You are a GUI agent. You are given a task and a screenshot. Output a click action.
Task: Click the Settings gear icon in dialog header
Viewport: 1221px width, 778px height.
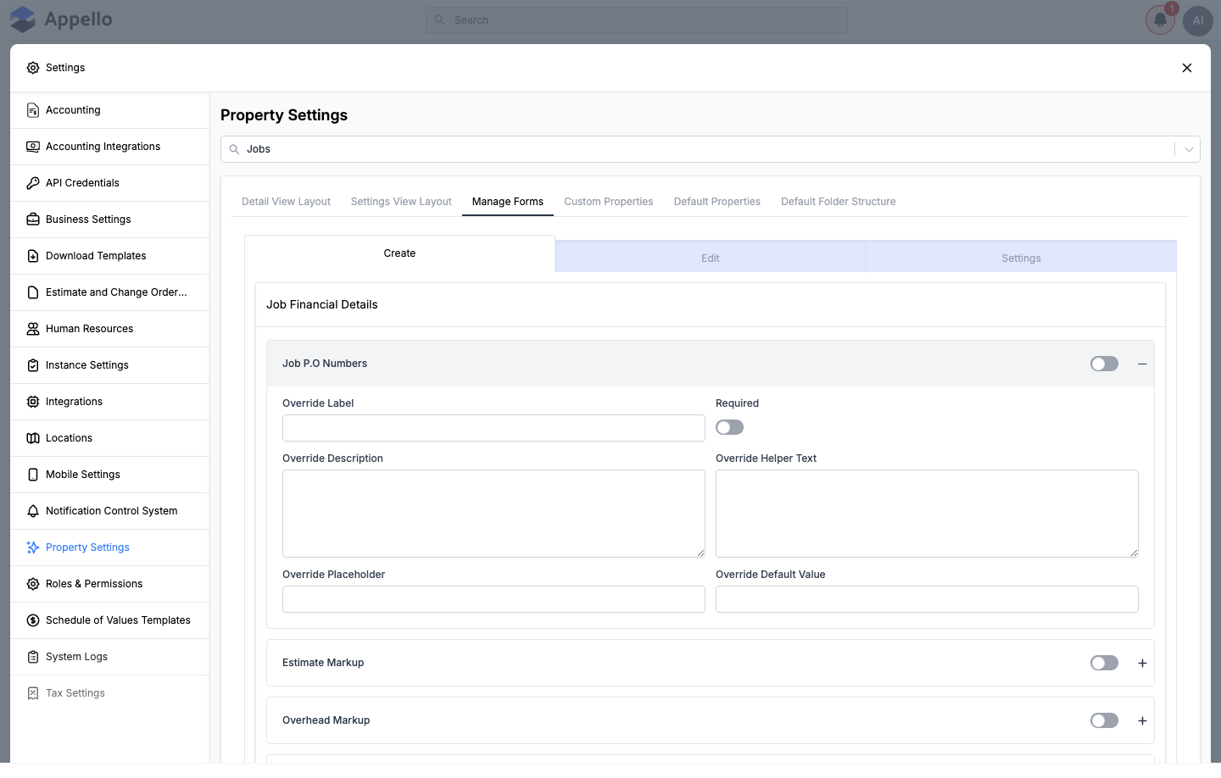click(x=33, y=68)
